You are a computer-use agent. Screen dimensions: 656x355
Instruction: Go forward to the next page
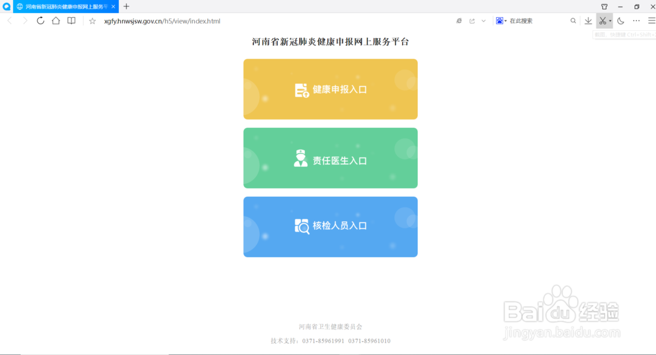(25, 20)
